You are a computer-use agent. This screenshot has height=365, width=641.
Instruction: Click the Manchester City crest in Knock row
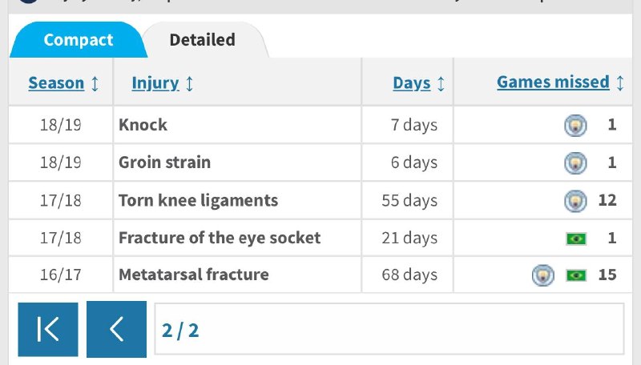(x=575, y=126)
